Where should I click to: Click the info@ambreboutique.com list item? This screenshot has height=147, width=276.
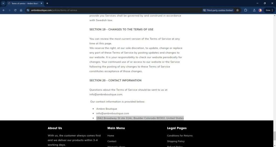click(112, 113)
